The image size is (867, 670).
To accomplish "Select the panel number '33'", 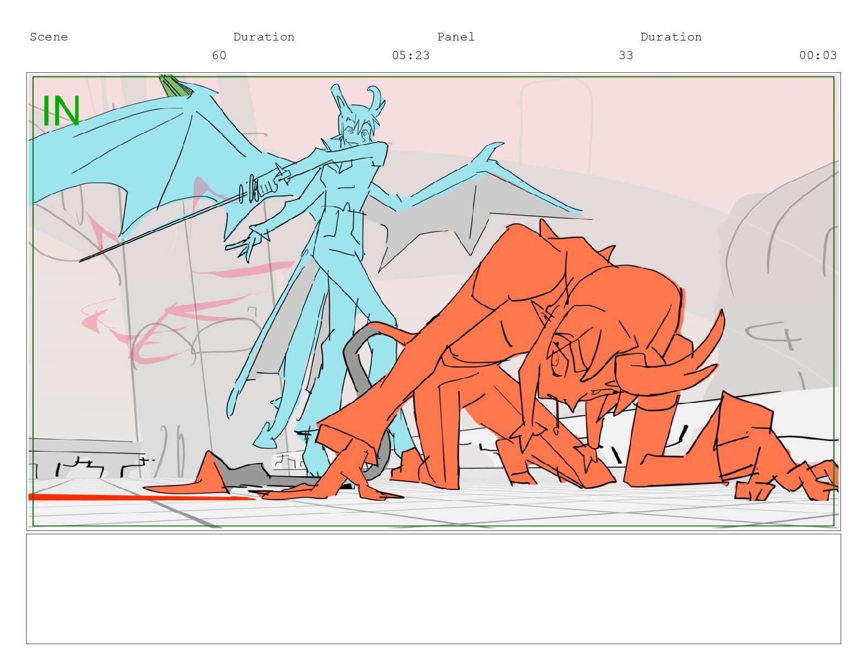I will (626, 55).
